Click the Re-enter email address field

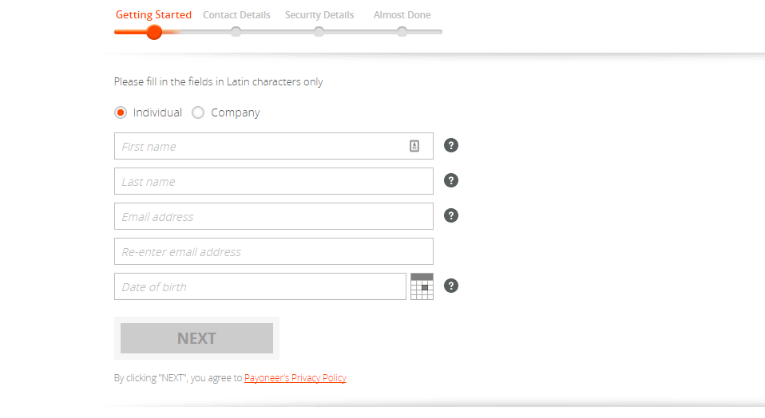coord(273,251)
